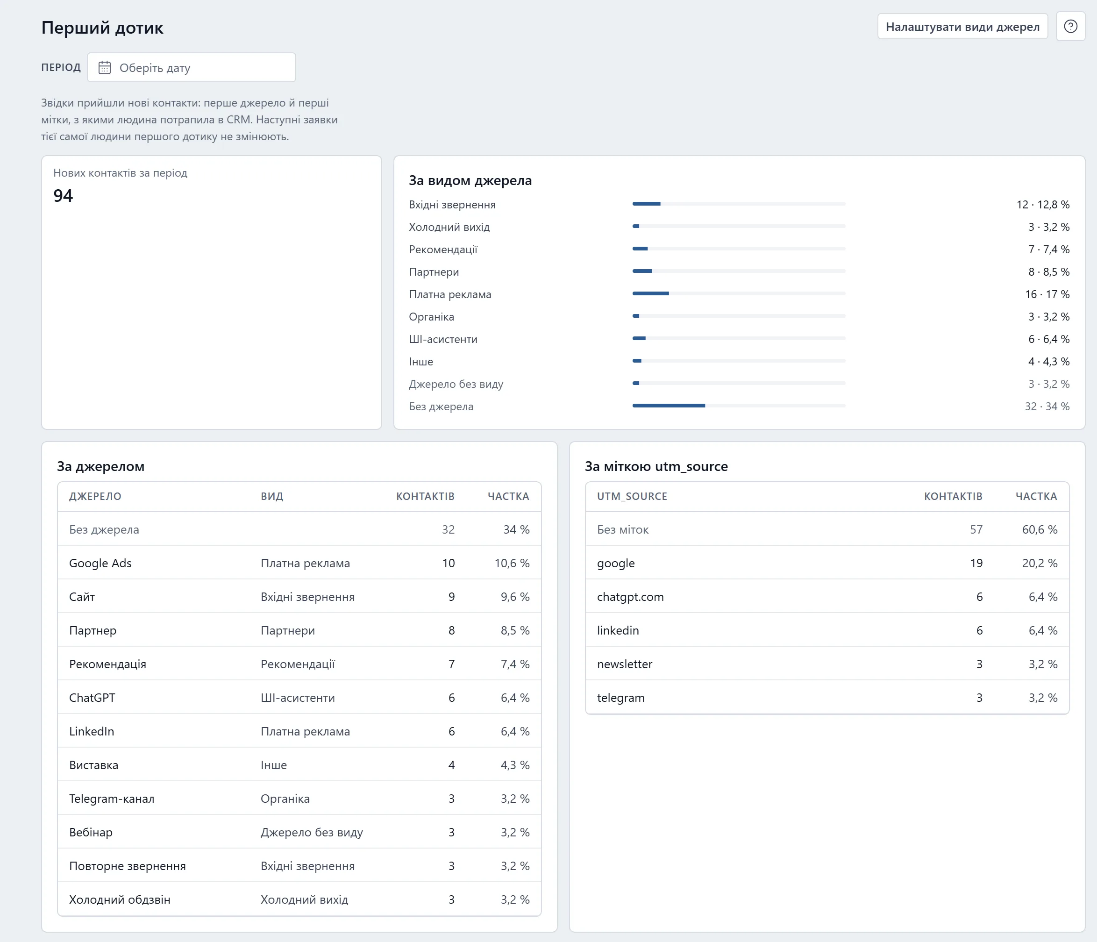The image size is (1097, 942).
Task: Select the Google Ads source row
Action: pyautogui.click(x=299, y=563)
